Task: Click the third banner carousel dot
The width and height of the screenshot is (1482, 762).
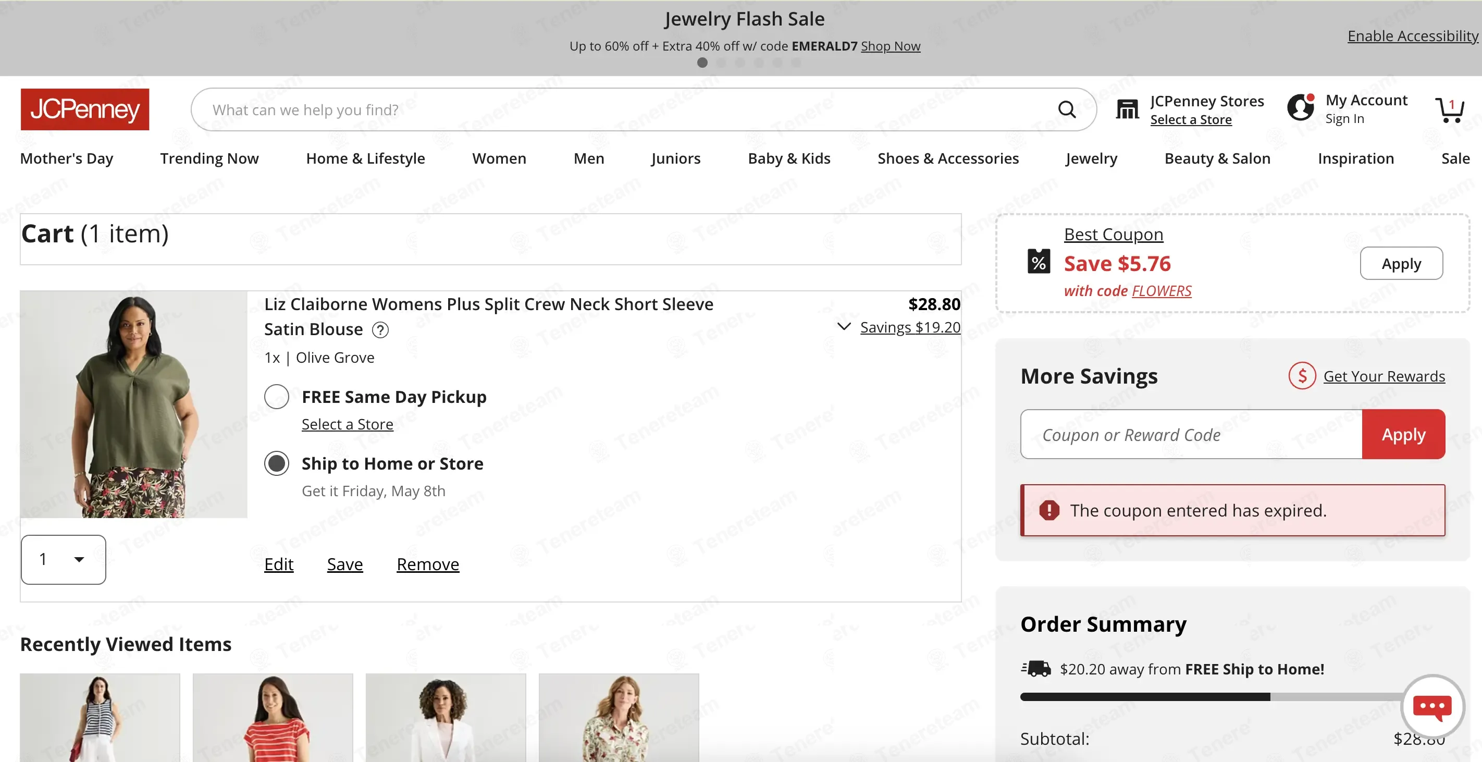Action: (x=740, y=62)
